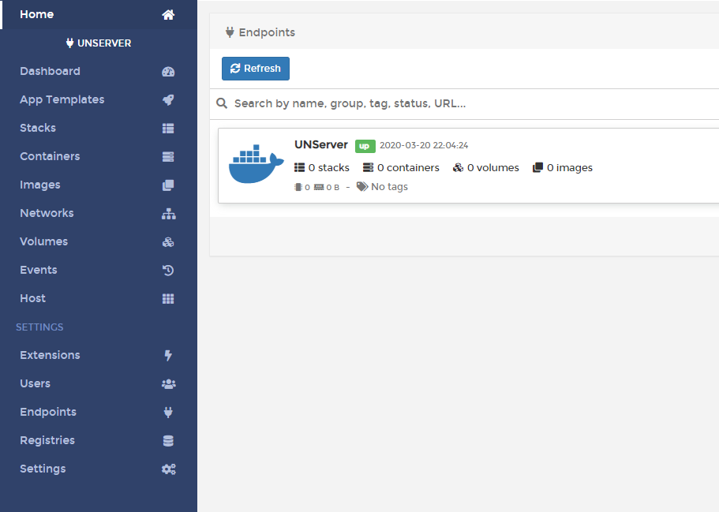Click the CPU chip icon in UNServer card

coord(298,187)
